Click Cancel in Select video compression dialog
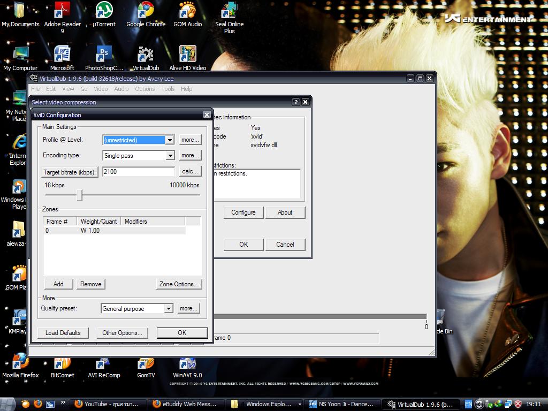 (x=285, y=245)
